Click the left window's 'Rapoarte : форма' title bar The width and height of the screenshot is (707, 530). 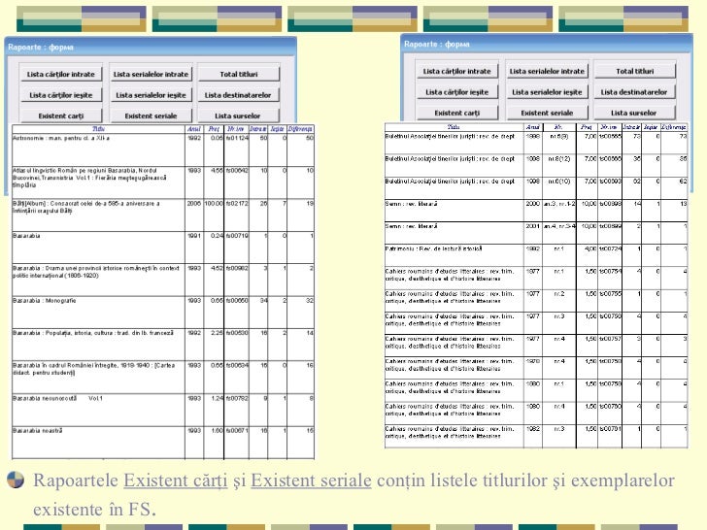click(151, 47)
